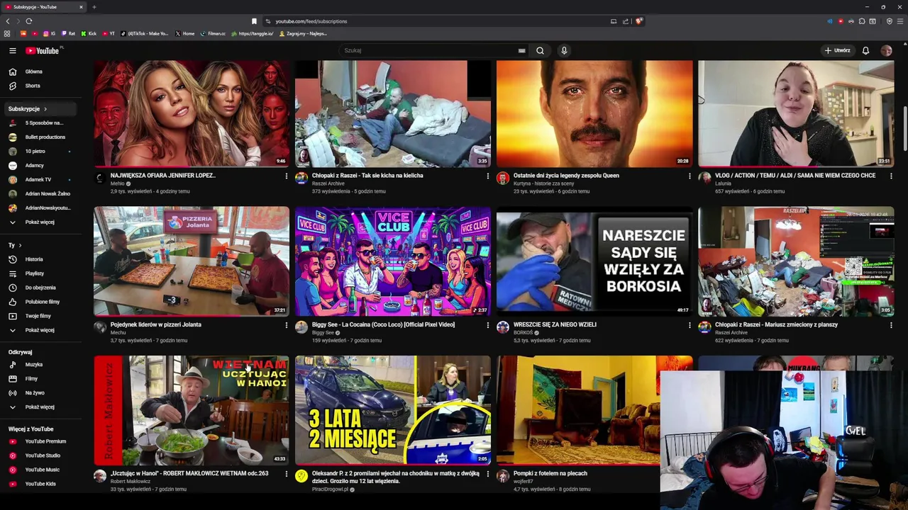Expand Pokaż więcej under Twoje filmy
Viewport: 908px width, 510px height.
point(39,330)
